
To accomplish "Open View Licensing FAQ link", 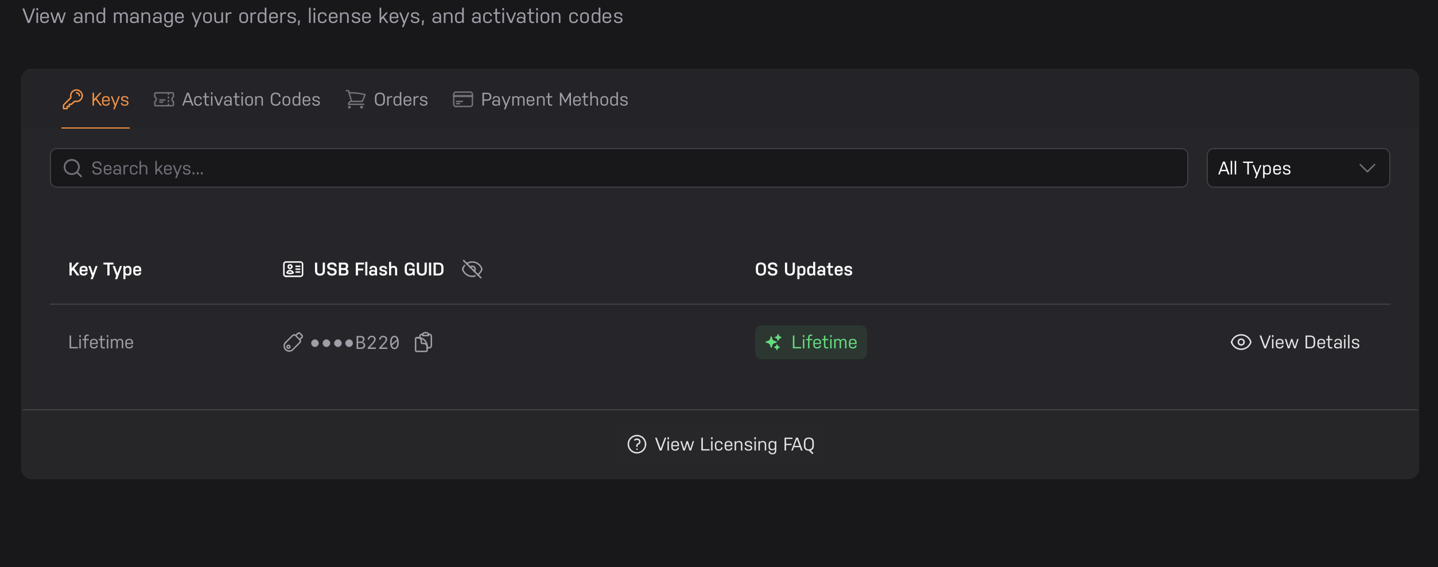I will coord(721,444).
